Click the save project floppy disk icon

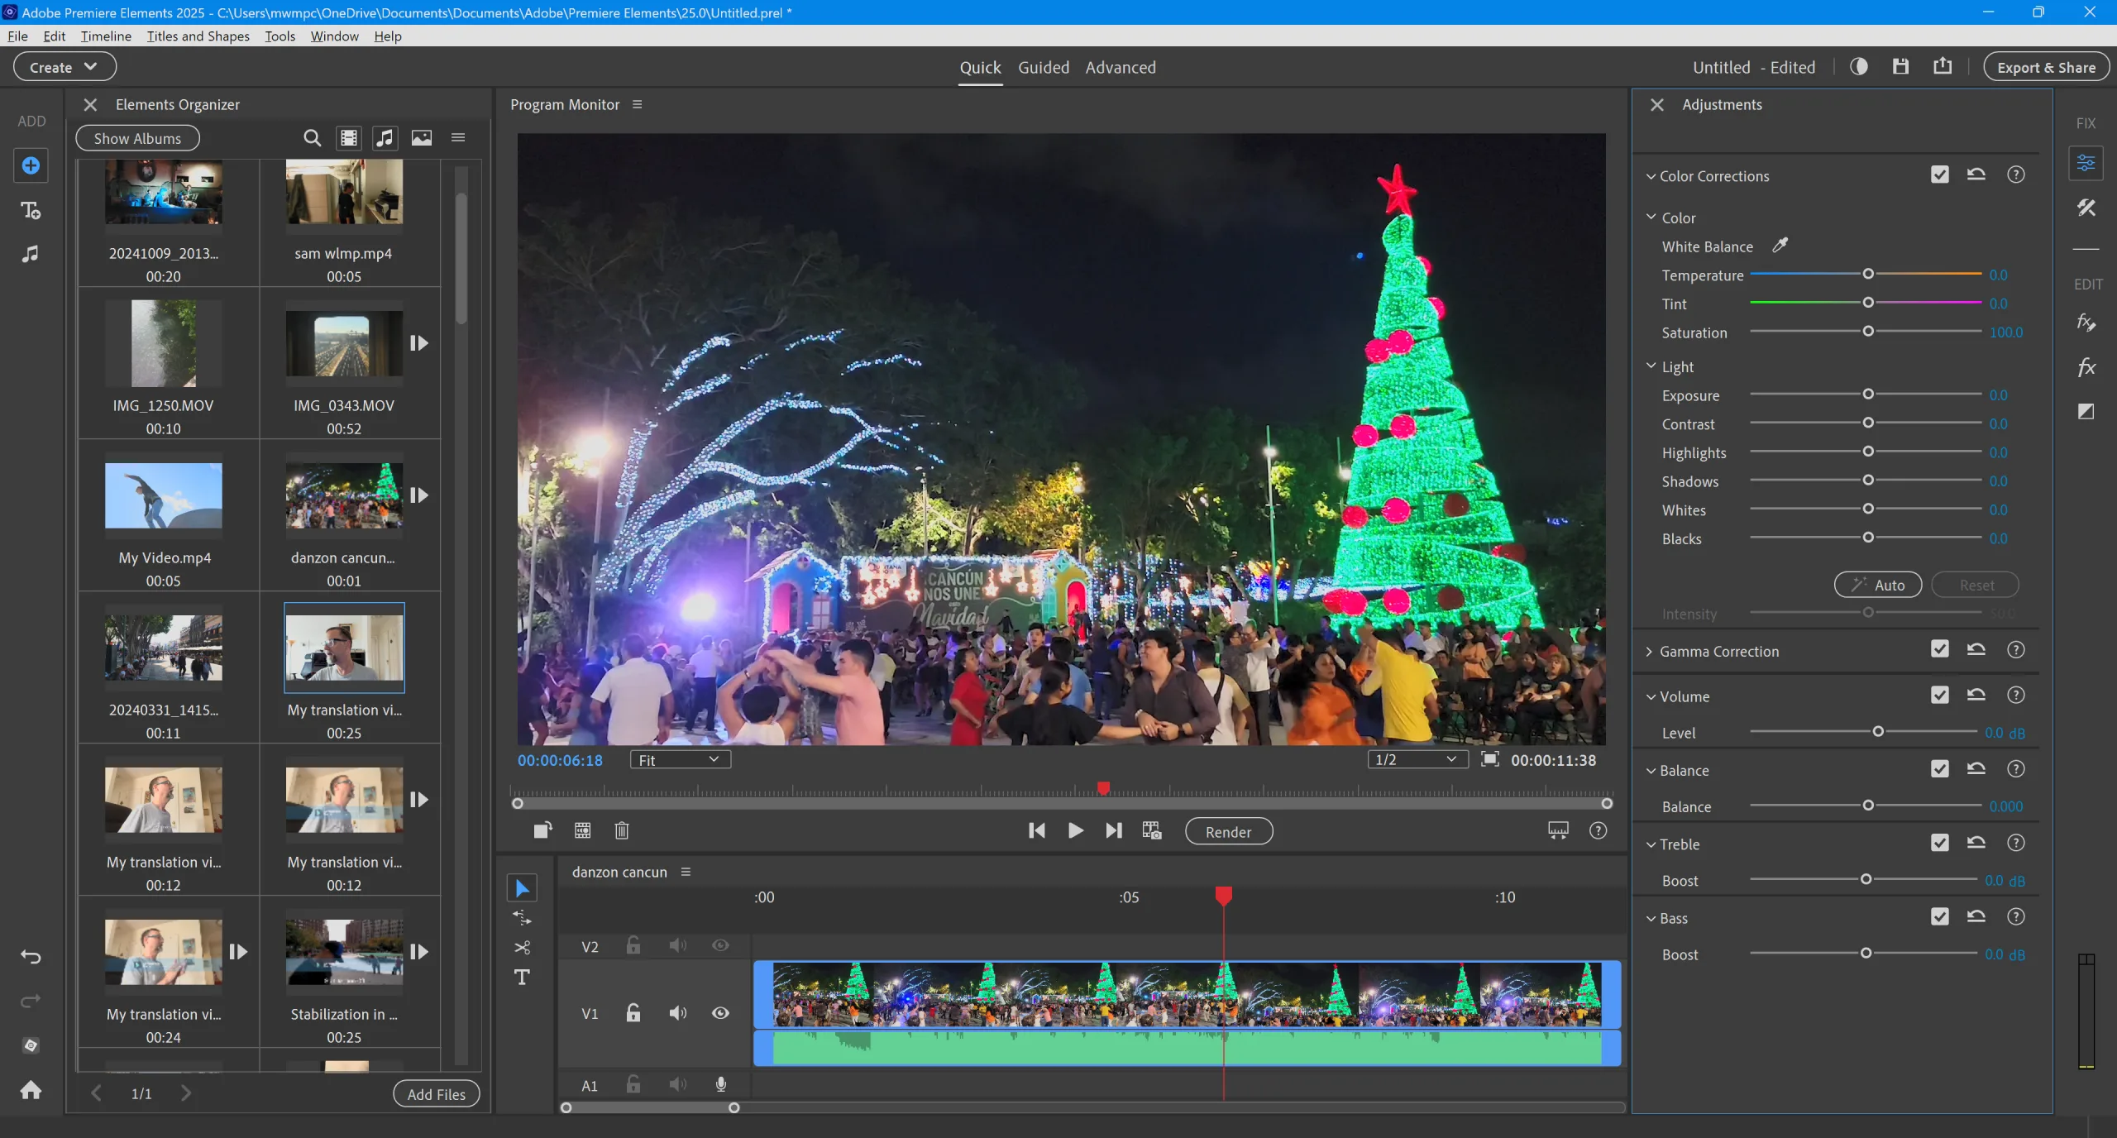tap(1900, 67)
